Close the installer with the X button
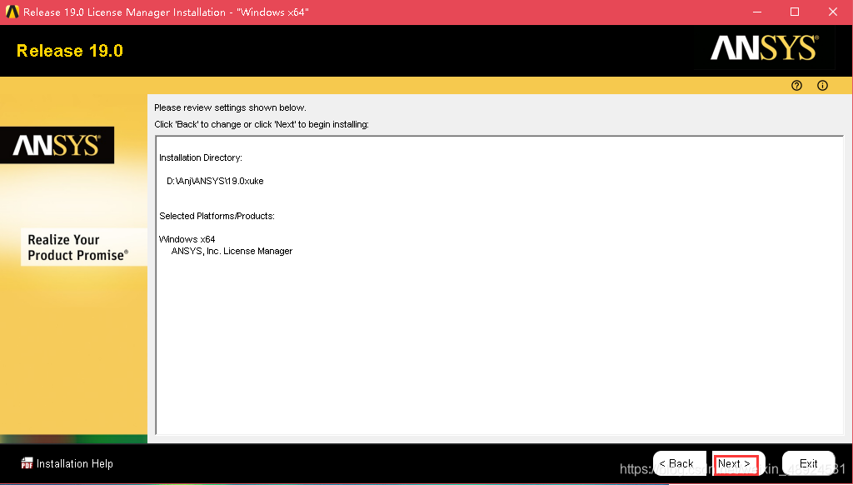This screenshot has height=485, width=853. tap(833, 12)
